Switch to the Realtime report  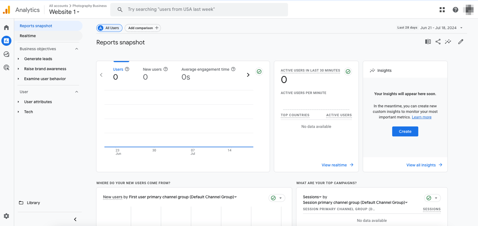tap(27, 36)
